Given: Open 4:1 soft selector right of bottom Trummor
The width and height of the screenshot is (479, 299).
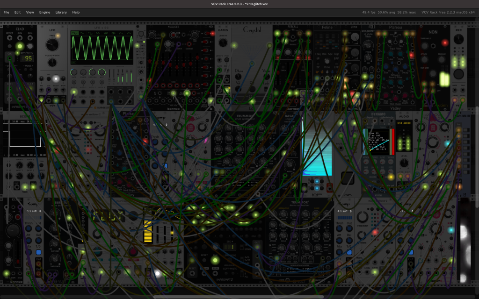Looking at the screenshot, I should point(344,211).
